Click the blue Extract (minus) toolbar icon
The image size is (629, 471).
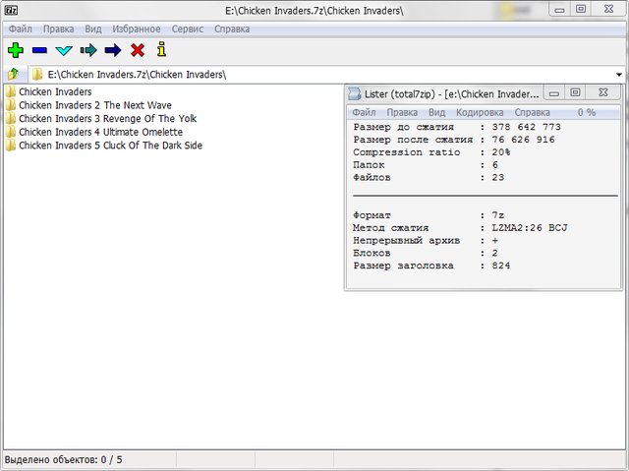click(39, 50)
